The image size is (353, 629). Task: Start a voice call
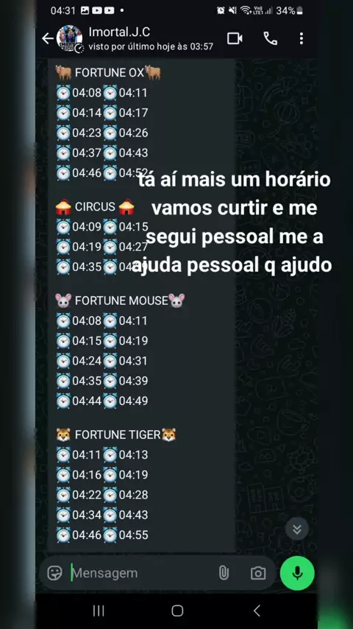click(x=271, y=38)
